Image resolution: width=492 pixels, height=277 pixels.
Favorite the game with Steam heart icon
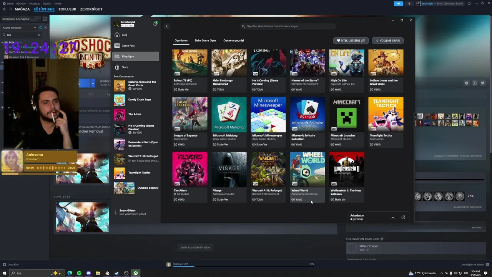pos(483,83)
